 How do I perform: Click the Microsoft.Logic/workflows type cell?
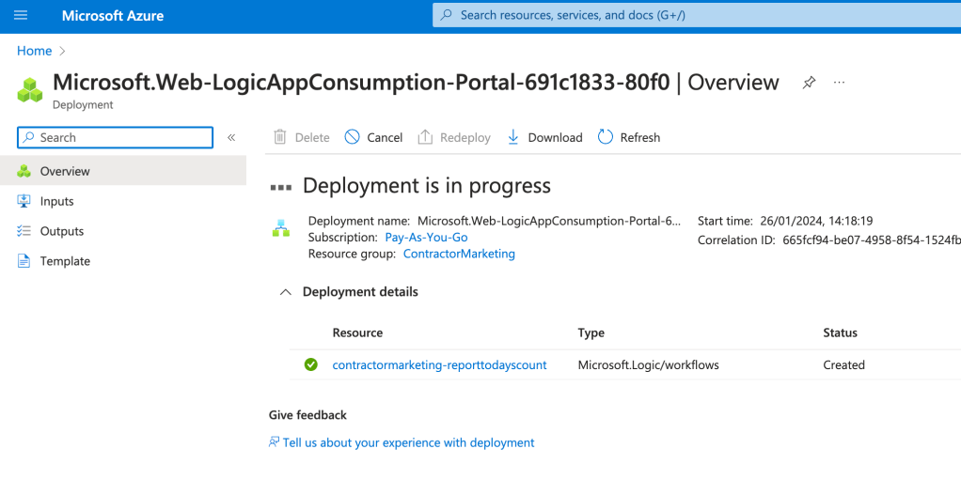click(649, 364)
